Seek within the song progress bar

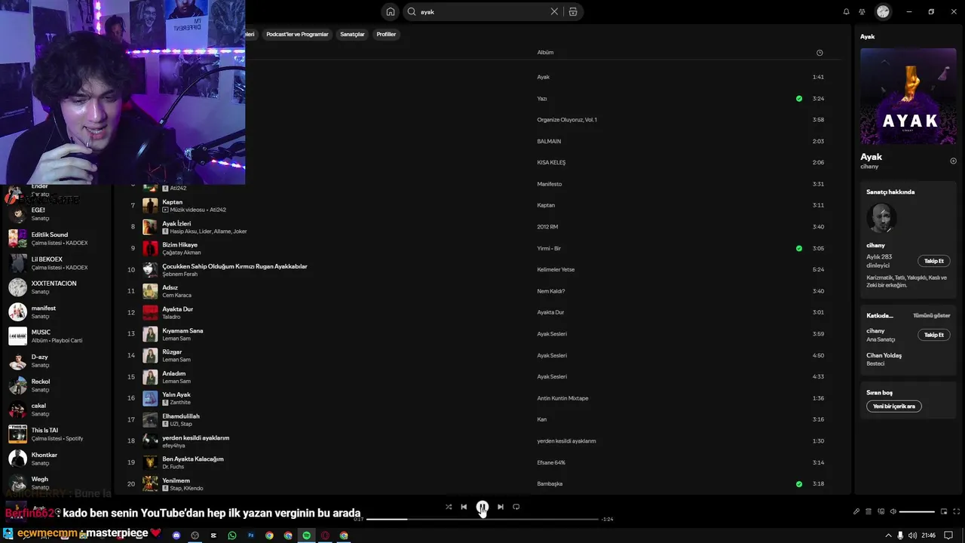click(482, 519)
